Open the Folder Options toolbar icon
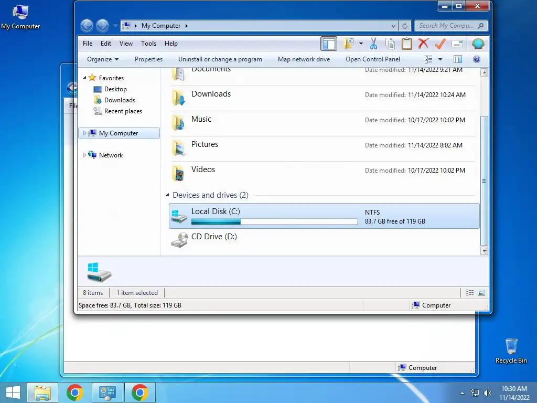Viewport: 537px width, 403px height. (348, 44)
